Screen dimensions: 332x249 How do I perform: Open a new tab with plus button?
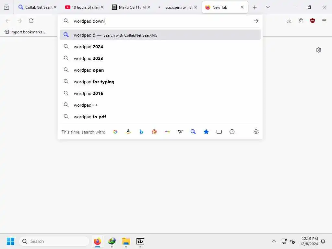coord(255,7)
